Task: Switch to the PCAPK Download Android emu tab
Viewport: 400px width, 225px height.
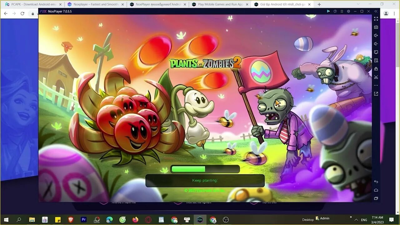Action: [33, 4]
